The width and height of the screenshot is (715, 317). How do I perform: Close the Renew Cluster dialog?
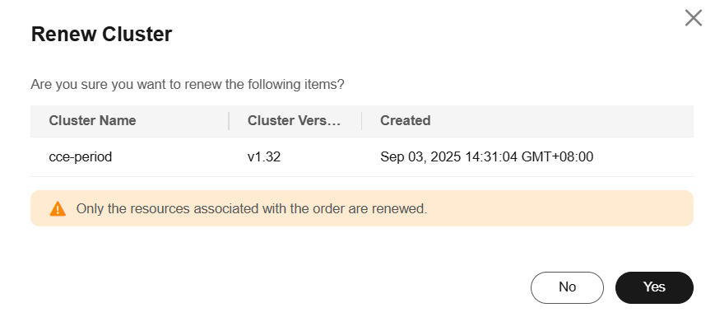693,18
